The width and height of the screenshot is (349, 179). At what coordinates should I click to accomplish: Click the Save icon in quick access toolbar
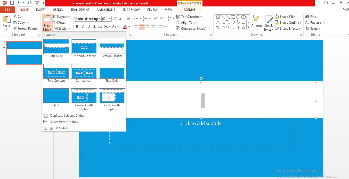coord(12,3)
